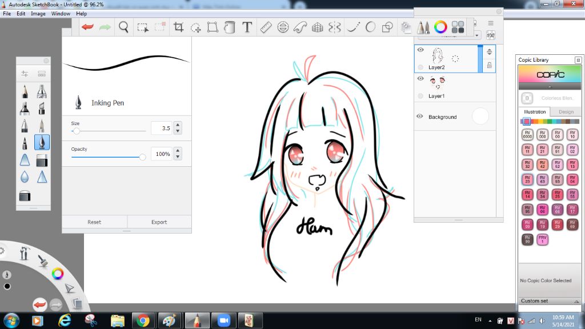Select the Predictive Stroke tool
Viewport: 585px width, 329px height.
point(353,27)
